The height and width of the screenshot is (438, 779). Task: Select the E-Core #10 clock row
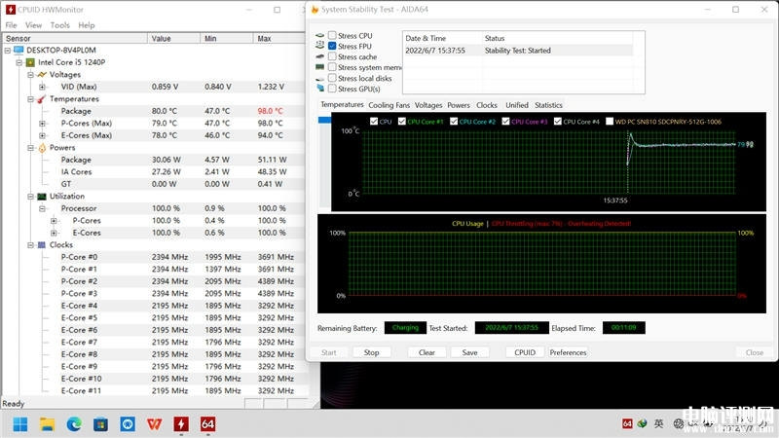pos(154,379)
